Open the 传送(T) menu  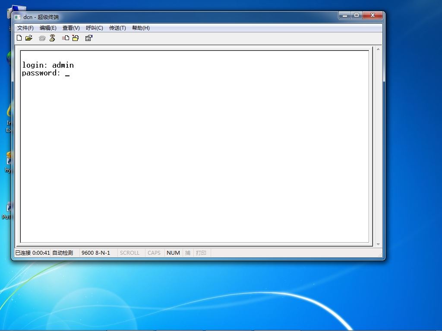pyautogui.click(x=117, y=28)
